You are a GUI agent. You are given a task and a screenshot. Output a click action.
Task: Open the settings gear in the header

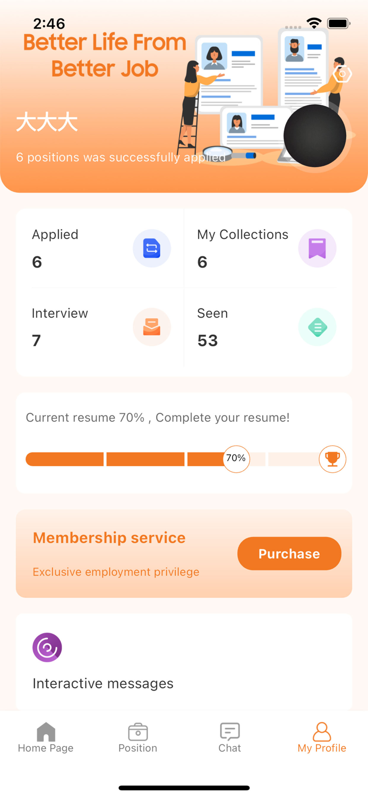343,74
